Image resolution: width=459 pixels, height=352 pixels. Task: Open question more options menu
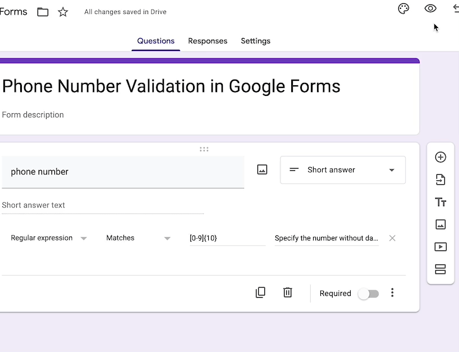(392, 293)
